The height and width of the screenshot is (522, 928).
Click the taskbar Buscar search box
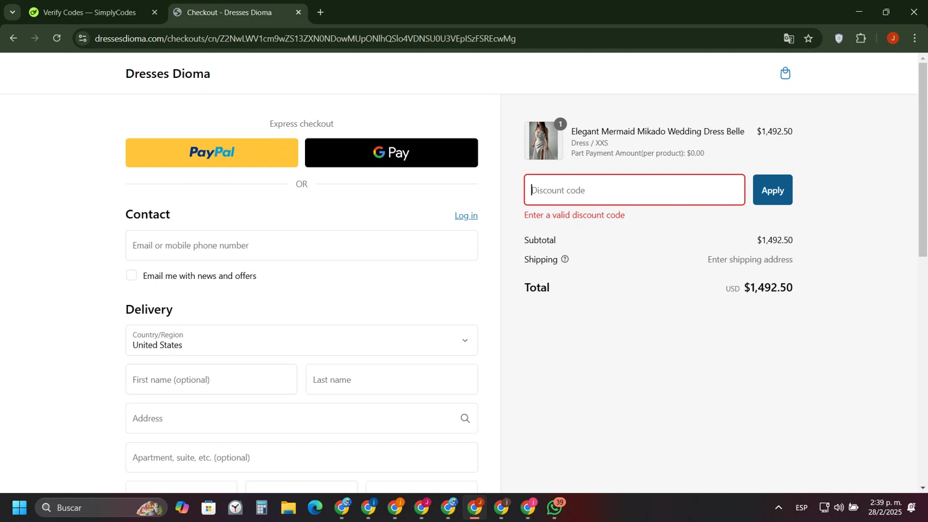click(101, 508)
